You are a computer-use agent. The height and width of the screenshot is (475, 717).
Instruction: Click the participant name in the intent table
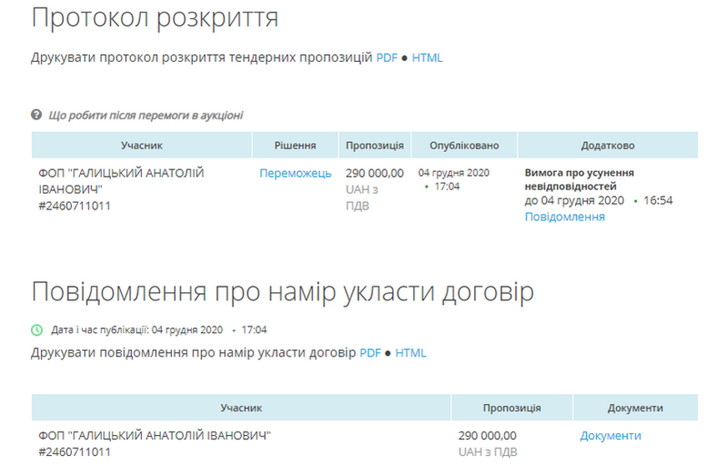click(x=155, y=436)
